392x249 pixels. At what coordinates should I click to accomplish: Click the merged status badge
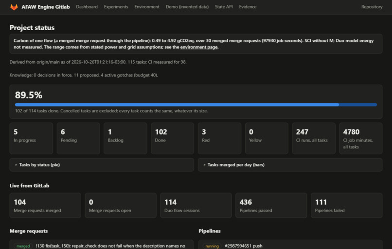23,246
